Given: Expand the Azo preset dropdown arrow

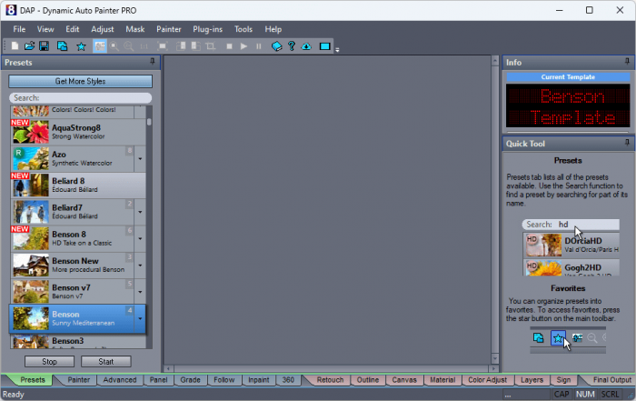Looking at the screenshot, I should click(x=140, y=160).
